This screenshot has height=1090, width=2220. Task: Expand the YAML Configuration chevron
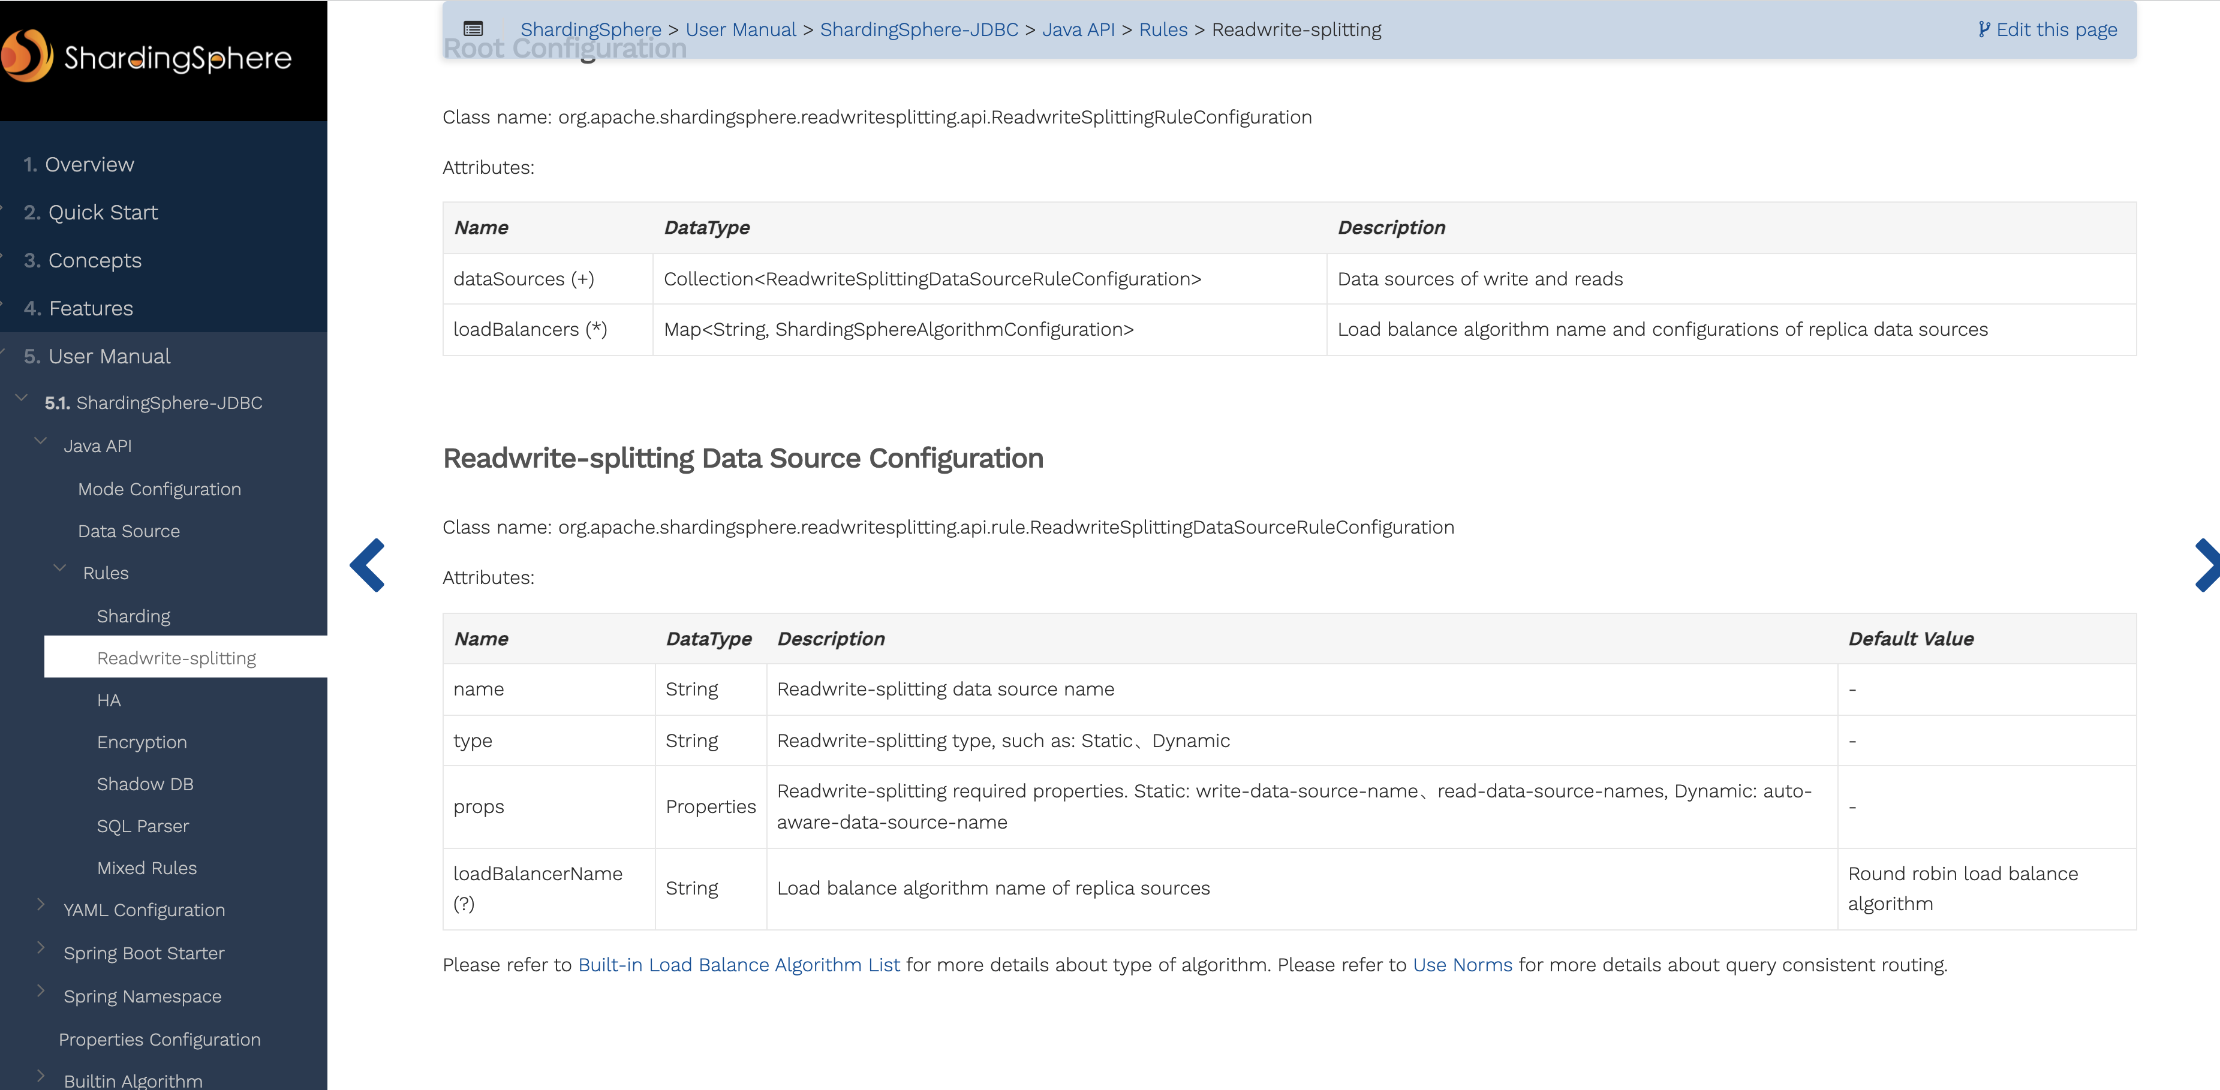pos(41,904)
